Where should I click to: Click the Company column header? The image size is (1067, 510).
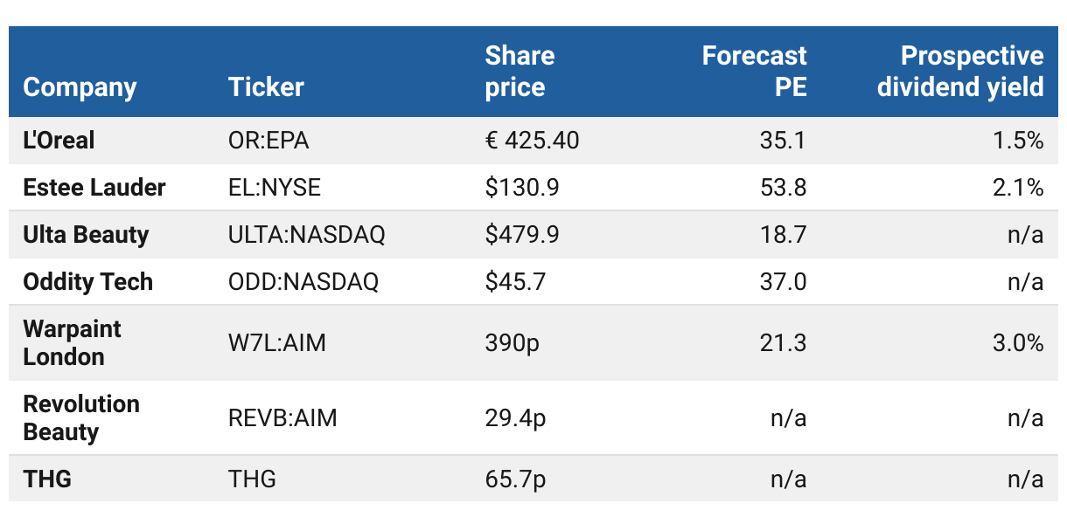coord(80,87)
